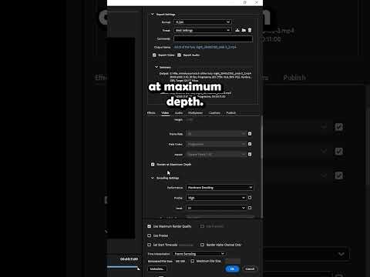
Task: Click the 00:00:11:00 timecode in preview
Action: point(129,259)
